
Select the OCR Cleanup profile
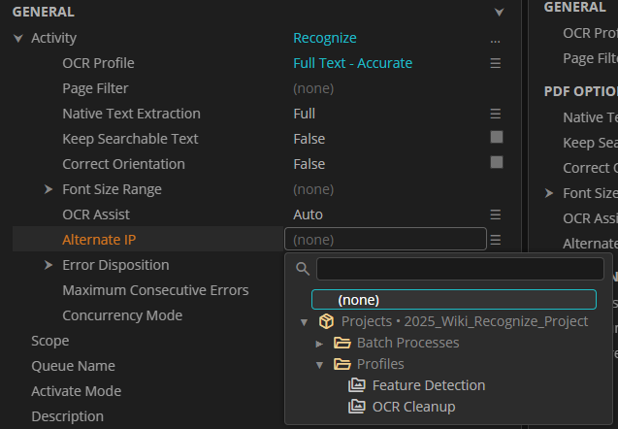[x=413, y=407]
